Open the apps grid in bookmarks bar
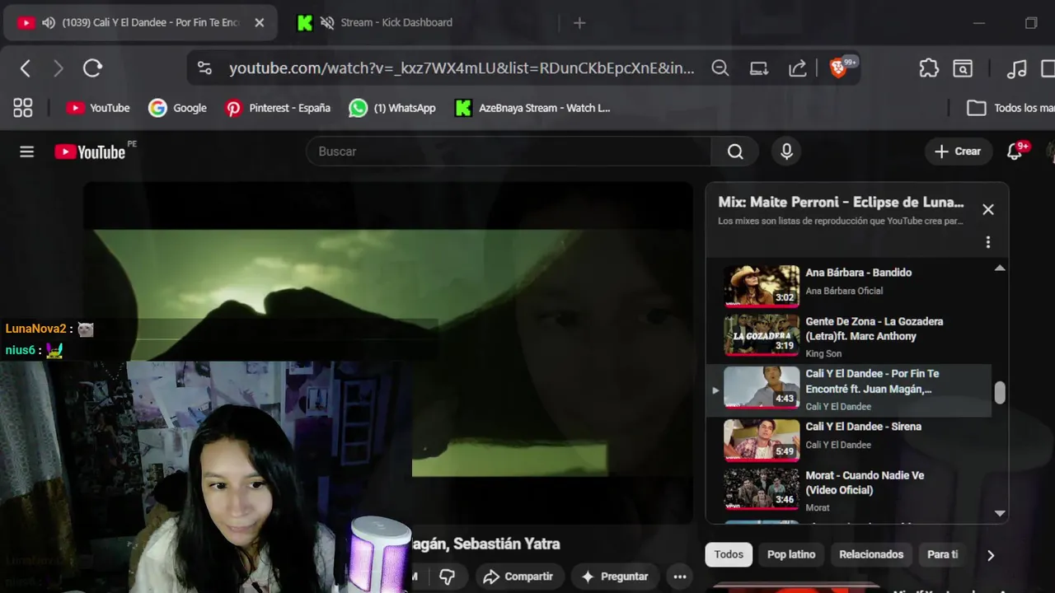 [x=23, y=108]
